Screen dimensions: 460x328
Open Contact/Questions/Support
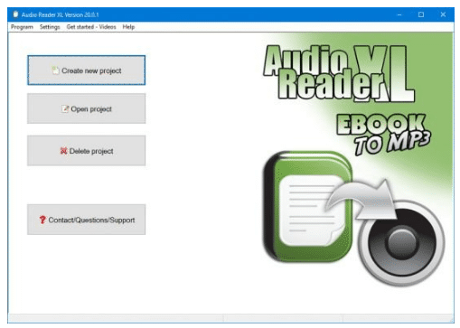87,220
